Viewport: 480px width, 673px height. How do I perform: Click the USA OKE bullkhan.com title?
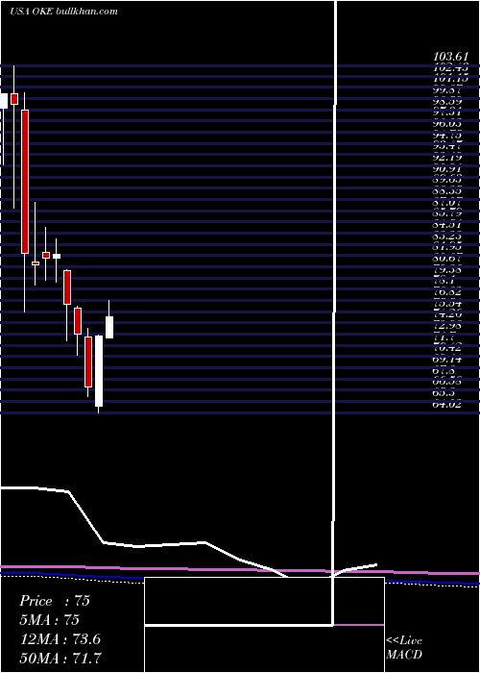[x=64, y=12]
